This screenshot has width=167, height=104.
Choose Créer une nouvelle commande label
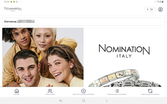pos(83,94)
